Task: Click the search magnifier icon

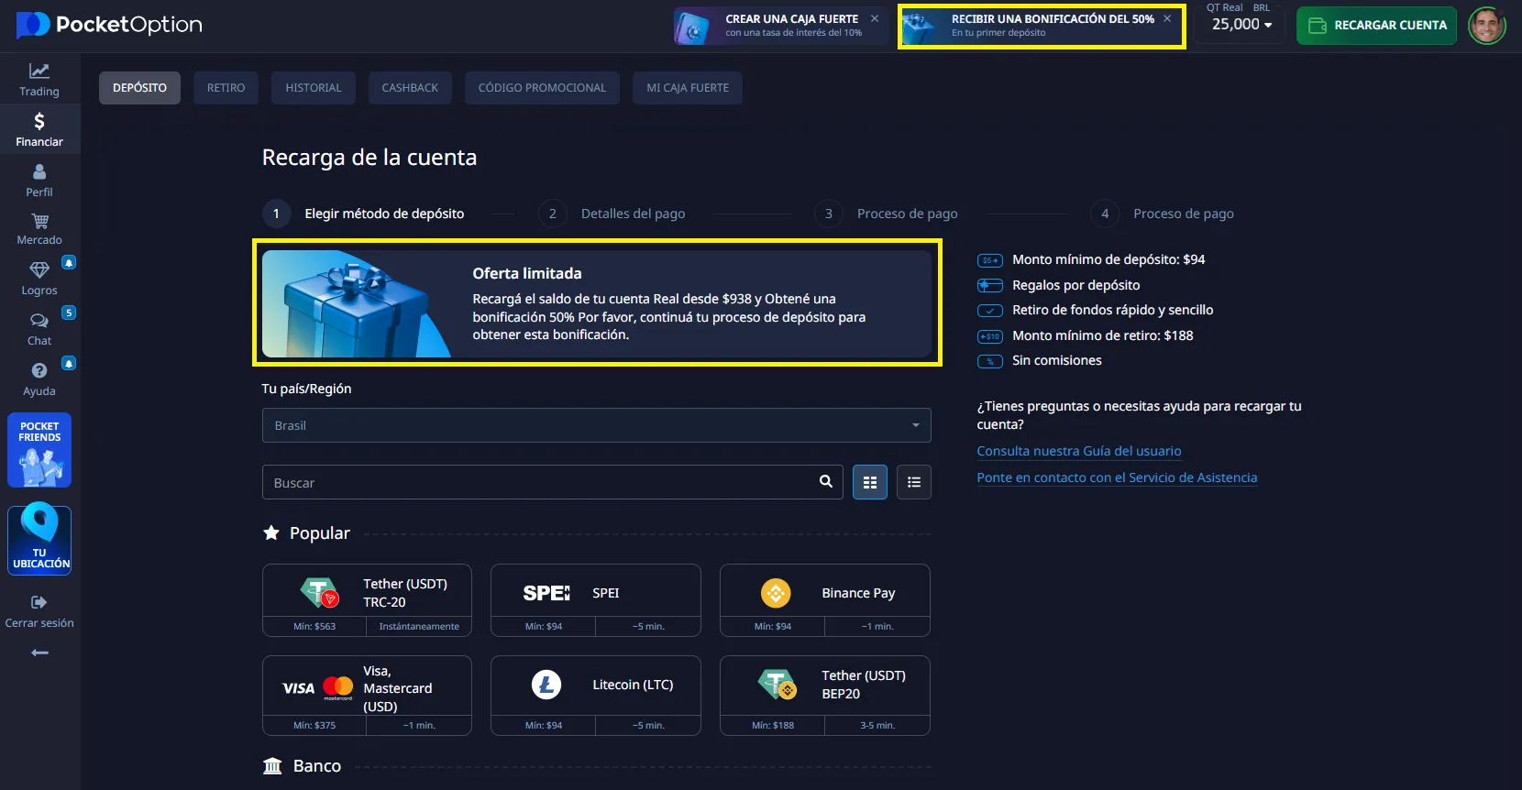Action: [825, 482]
